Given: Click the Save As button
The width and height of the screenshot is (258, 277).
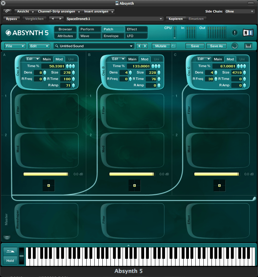Looking at the screenshot, I should tap(216, 46).
